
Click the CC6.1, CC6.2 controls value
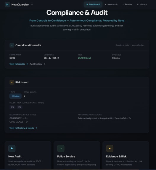51,58
